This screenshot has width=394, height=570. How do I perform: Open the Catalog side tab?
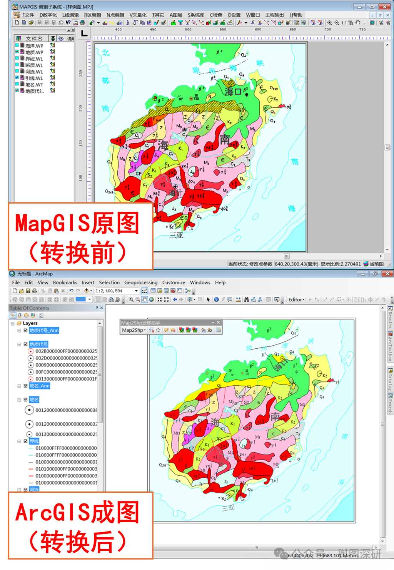tap(390, 379)
